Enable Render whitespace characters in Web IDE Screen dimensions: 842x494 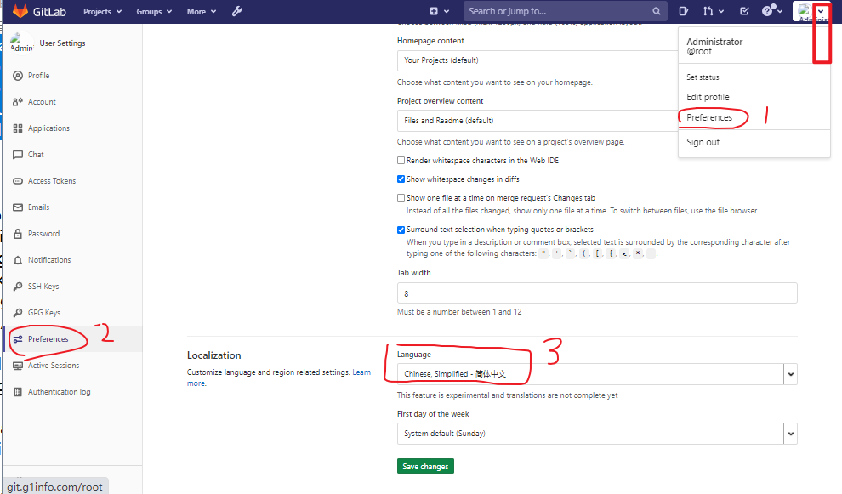point(401,160)
